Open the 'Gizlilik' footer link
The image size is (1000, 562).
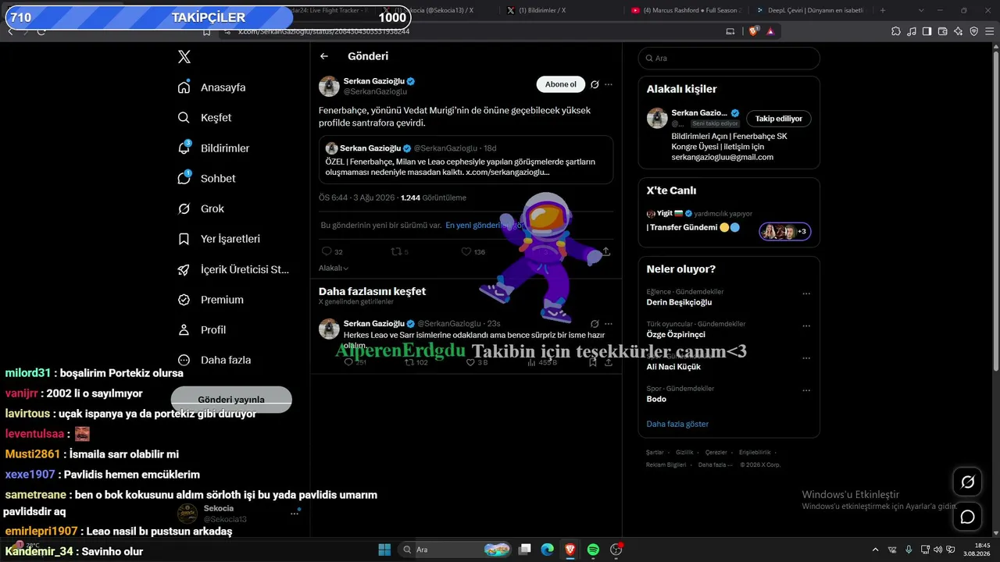click(x=684, y=453)
